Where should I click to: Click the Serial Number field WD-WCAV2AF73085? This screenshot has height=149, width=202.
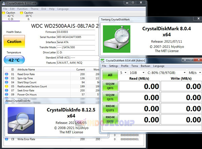pyautogui.click(x=76, y=37)
